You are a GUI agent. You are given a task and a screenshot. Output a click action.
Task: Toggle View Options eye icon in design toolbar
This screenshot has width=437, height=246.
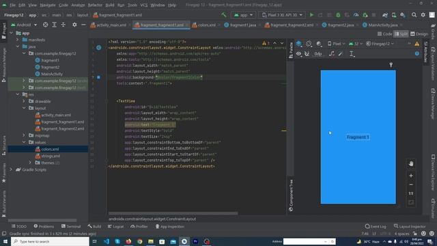pyautogui.click(x=298, y=53)
